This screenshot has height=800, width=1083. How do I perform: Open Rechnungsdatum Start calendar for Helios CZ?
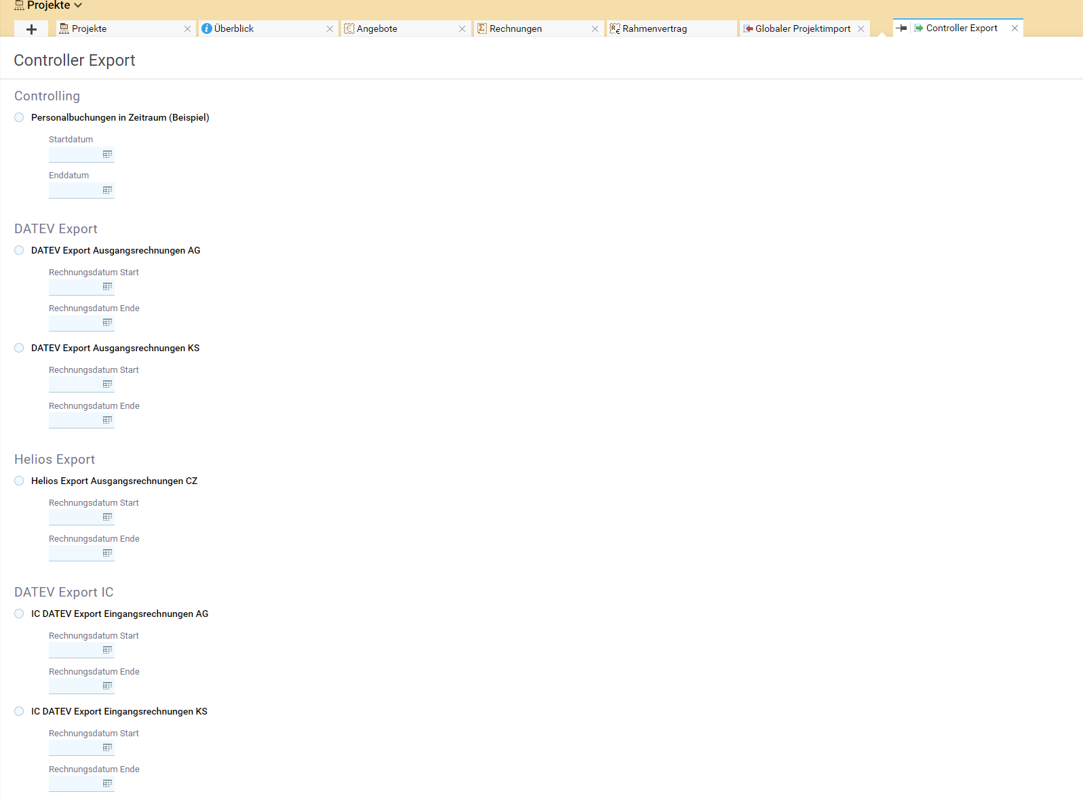click(x=107, y=517)
